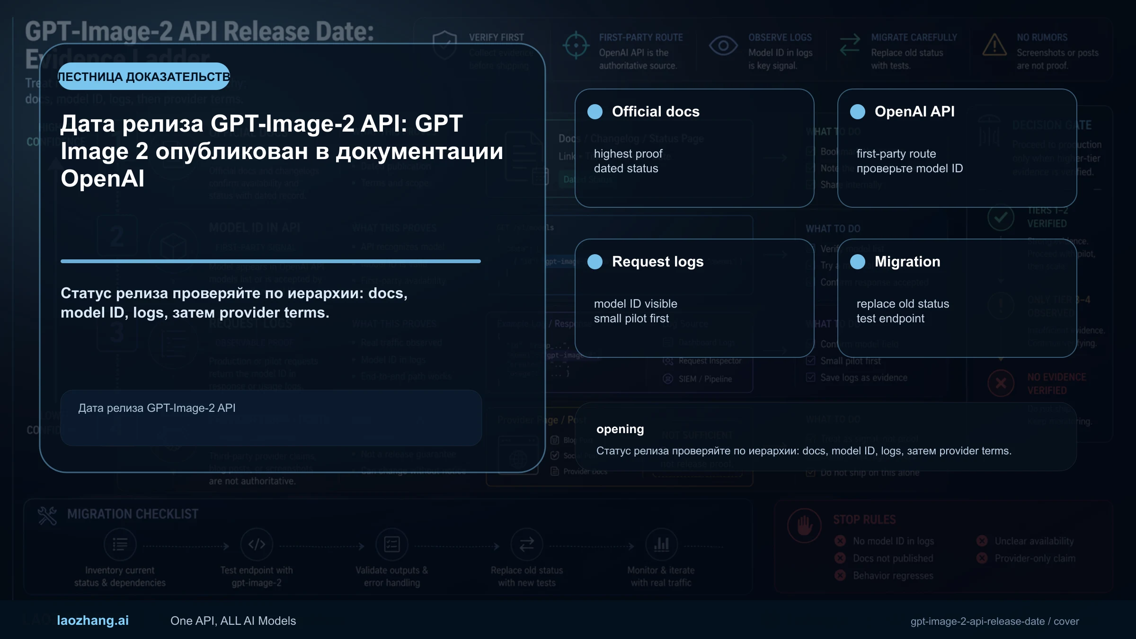The width and height of the screenshot is (1136, 639).
Task: Click the Replace old status swap icon
Action: [x=527, y=545]
